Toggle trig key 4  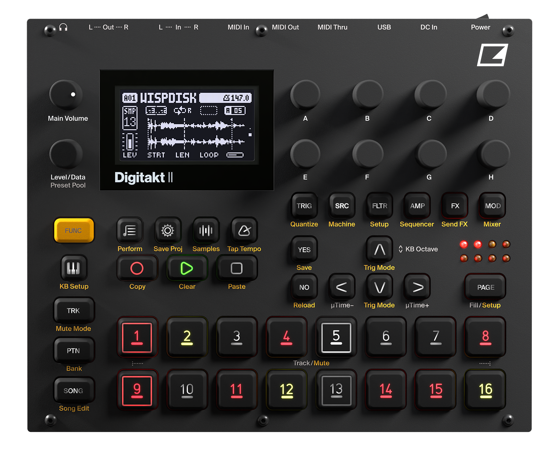click(286, 337)
